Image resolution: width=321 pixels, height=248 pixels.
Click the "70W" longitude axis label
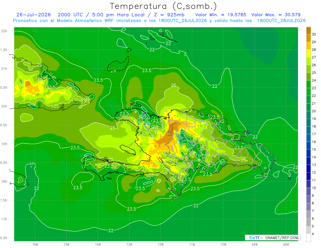pos(223,245)
